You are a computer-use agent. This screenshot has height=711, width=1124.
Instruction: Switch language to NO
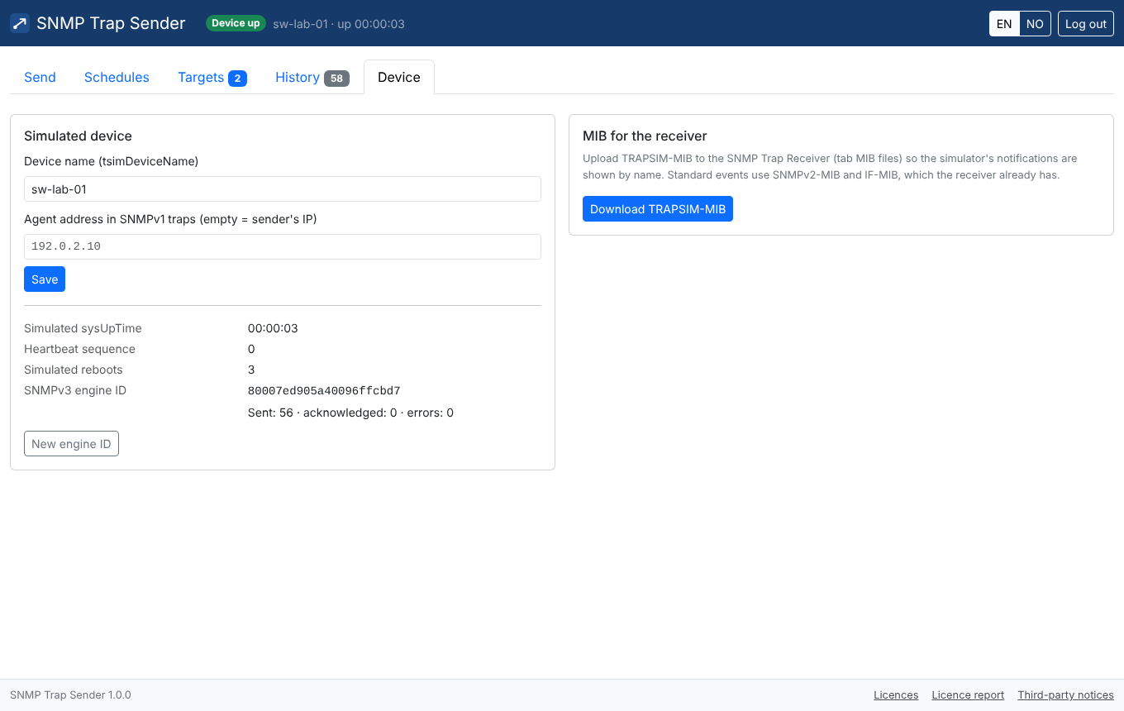(x=1035, y=24)
